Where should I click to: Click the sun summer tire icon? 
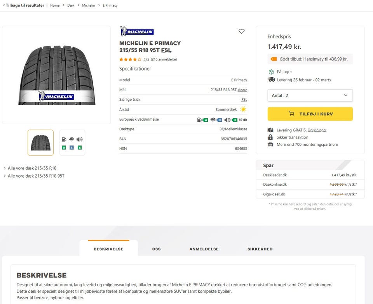coord(243,110)
